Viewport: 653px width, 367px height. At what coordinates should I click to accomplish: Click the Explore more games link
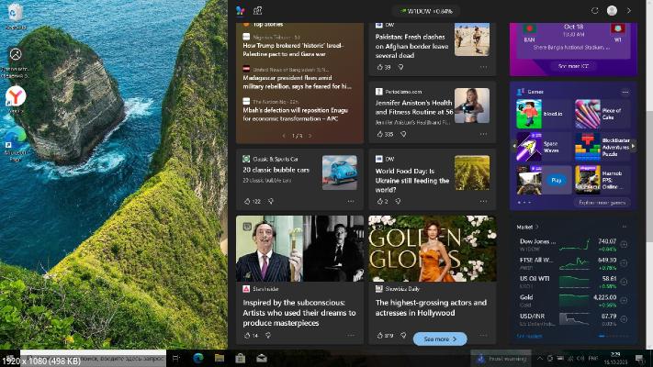point(601,202)
